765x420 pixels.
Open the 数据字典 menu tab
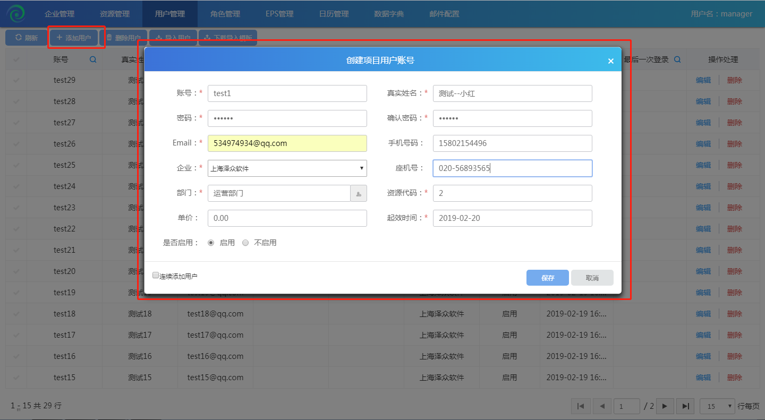[389, 14]
